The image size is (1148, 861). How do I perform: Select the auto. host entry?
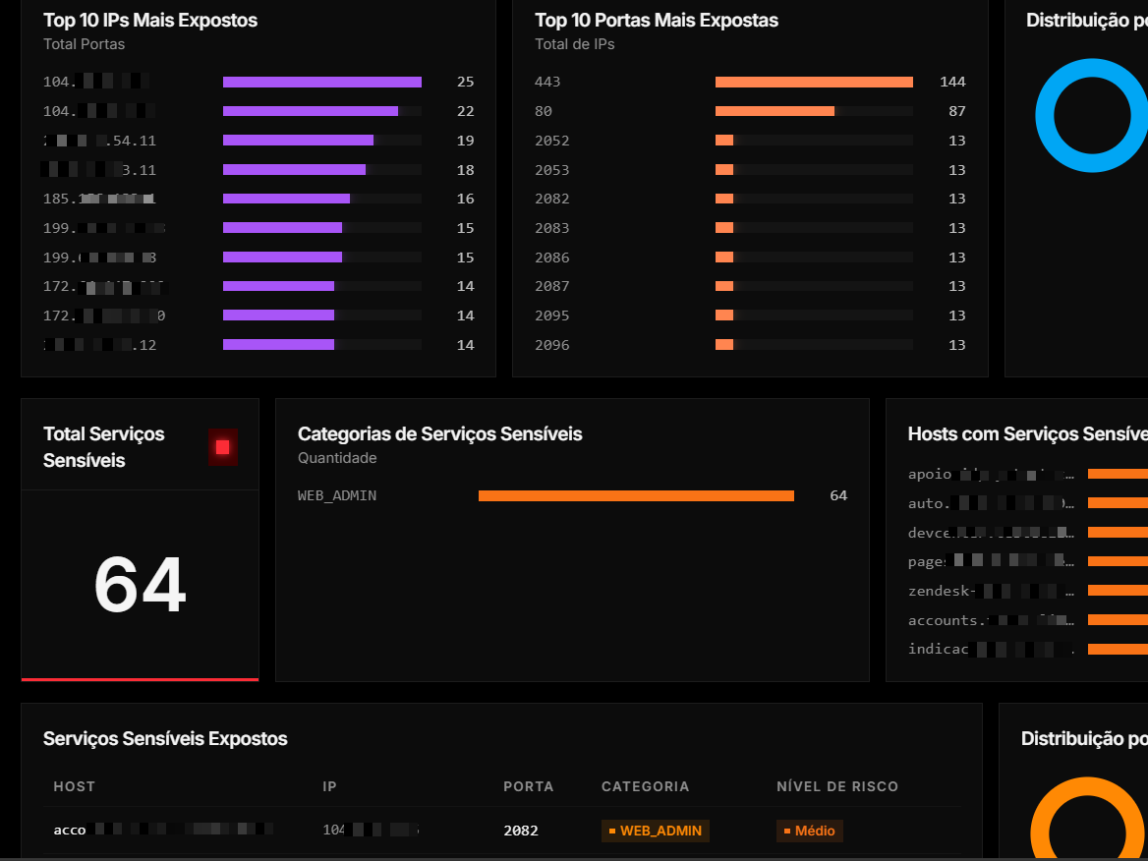coord(992,503)
